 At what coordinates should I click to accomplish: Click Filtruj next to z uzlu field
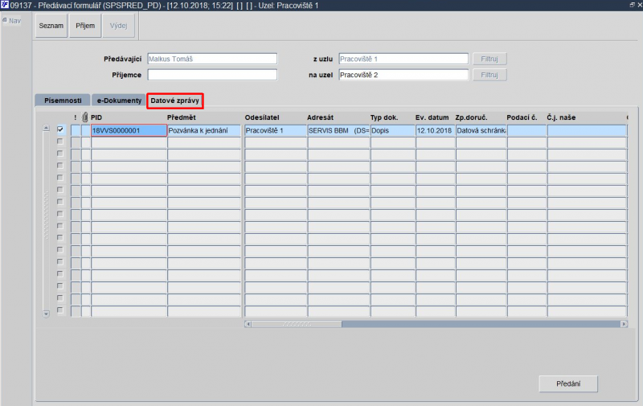[489, 59]
